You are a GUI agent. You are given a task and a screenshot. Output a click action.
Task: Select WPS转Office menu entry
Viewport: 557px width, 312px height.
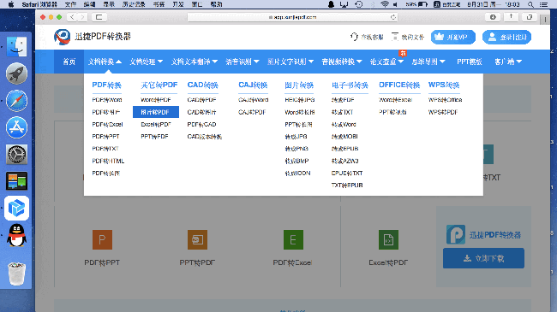pyautogui.click(x=445, y=100)
